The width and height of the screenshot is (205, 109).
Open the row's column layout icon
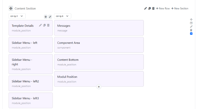(x=191, y=23)
